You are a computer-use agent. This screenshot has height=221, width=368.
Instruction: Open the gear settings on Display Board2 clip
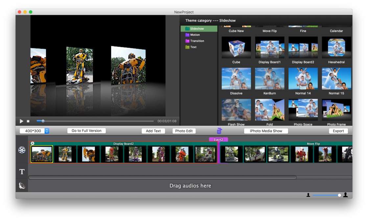(33, 143)
